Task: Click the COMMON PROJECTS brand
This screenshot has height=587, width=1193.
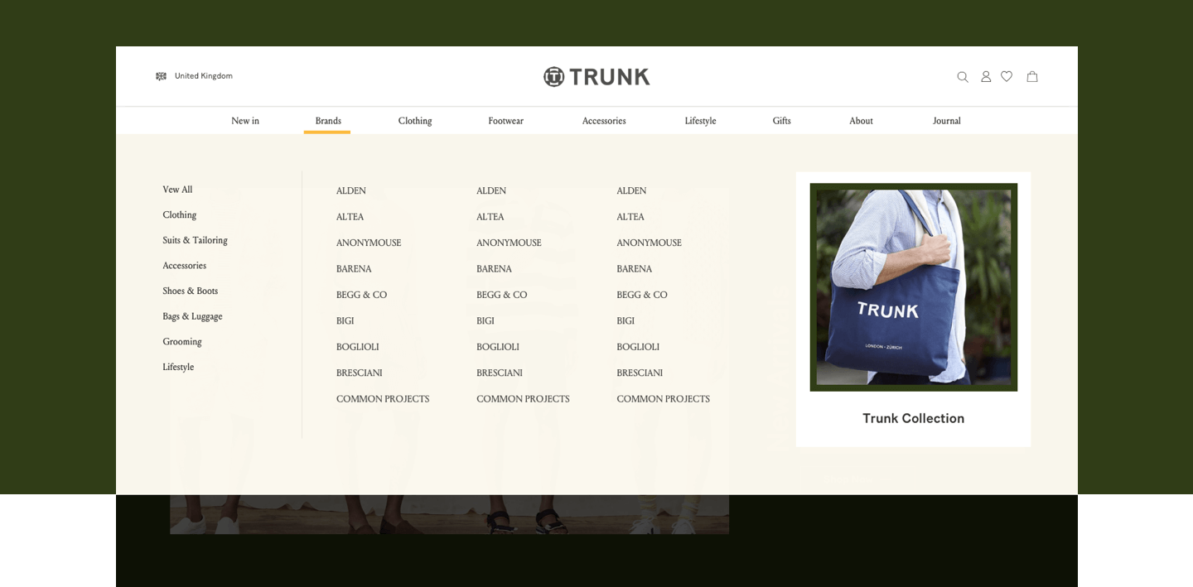Action: click(x=382, y=398)
